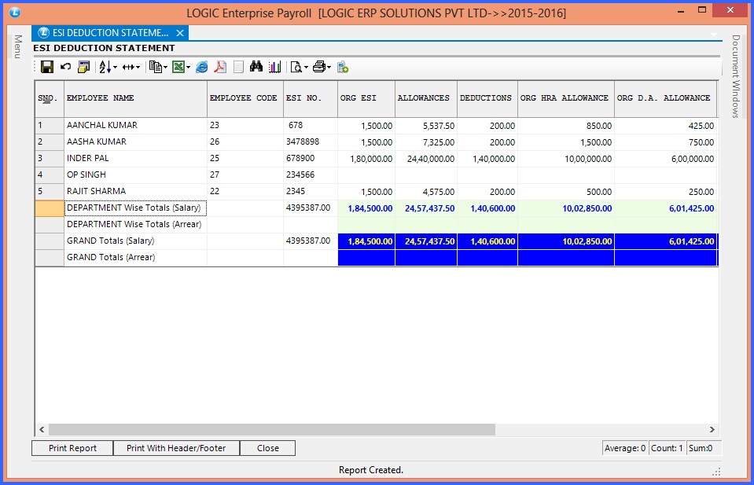Open the Excel export dropdown arrow
Screen dimensions: 754x485
[x=189, y=68]
